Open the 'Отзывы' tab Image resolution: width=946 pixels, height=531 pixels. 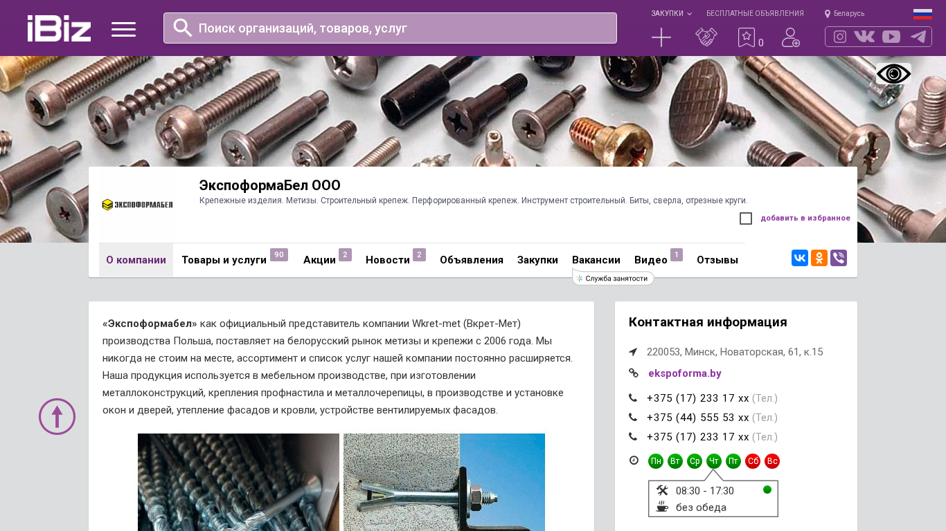(717, 260)
